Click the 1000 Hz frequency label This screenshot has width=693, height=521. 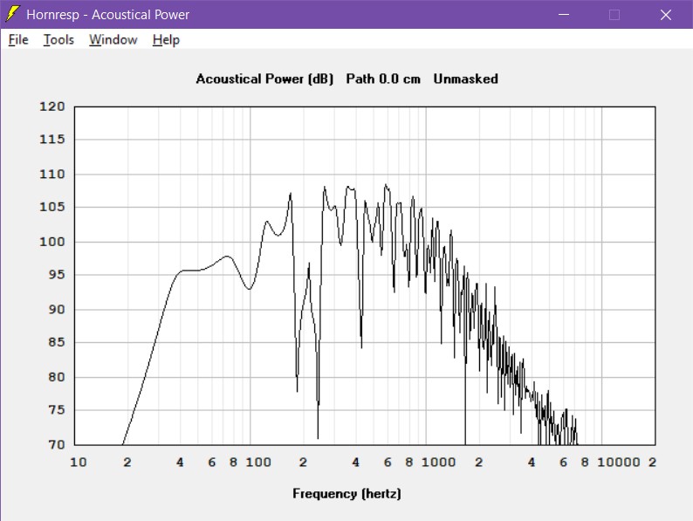point(438,463)
